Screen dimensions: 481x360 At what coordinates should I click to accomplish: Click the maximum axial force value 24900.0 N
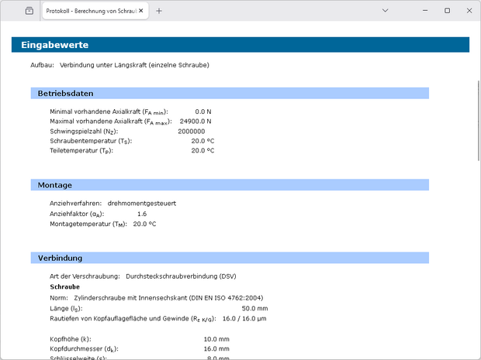pos(196,122)
